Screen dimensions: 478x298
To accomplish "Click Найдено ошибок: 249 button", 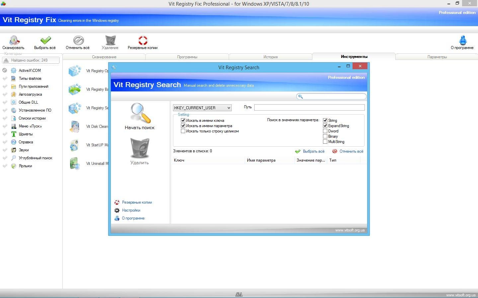I will coord(31,60).
